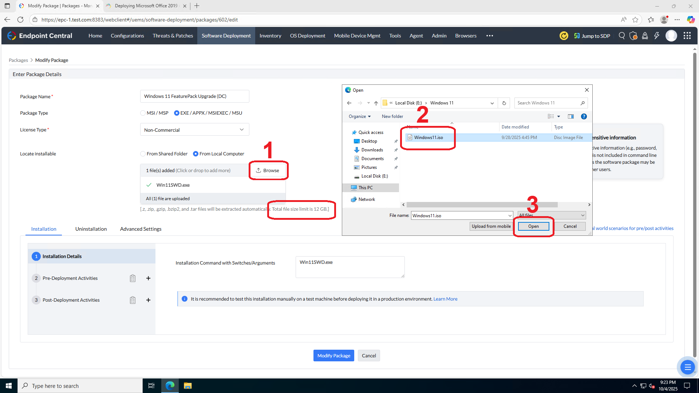699x393 pixels.
Task: Open the lightning bolt quick links icon
Action: pyautogui.click(x=657, y=36)
